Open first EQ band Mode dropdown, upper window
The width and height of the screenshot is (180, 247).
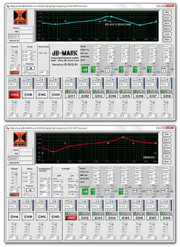point(97,47)
